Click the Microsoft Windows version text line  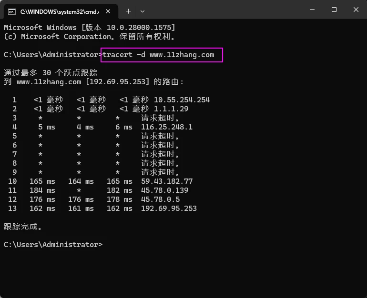tap(90, 27)
